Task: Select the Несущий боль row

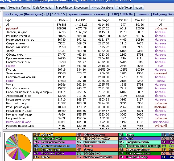Action: 88,118
